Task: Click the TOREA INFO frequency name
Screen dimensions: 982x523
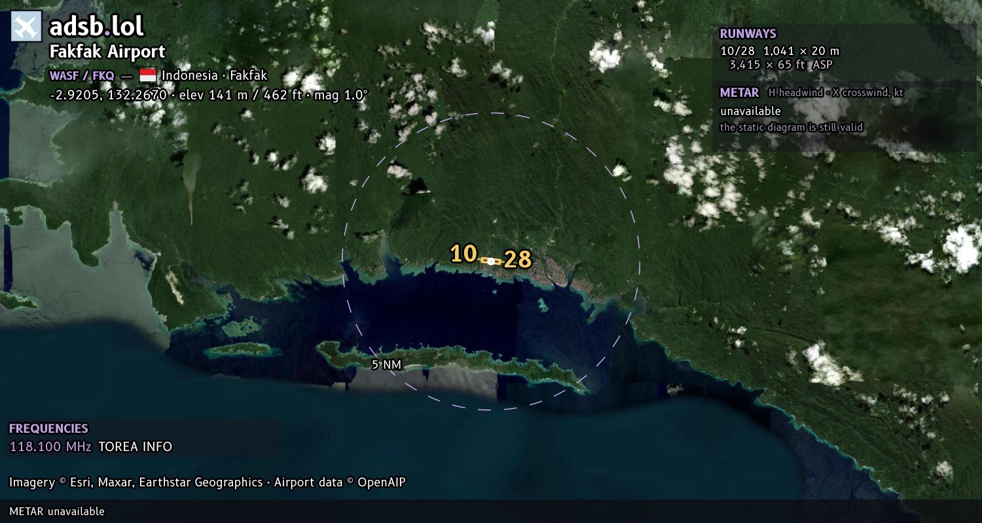Action: click(x=136, y=447)
